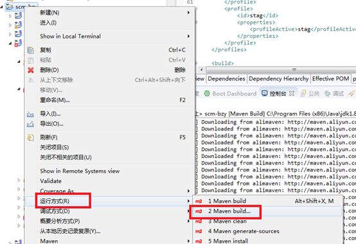Click the copy icon beside 复制

31,50
